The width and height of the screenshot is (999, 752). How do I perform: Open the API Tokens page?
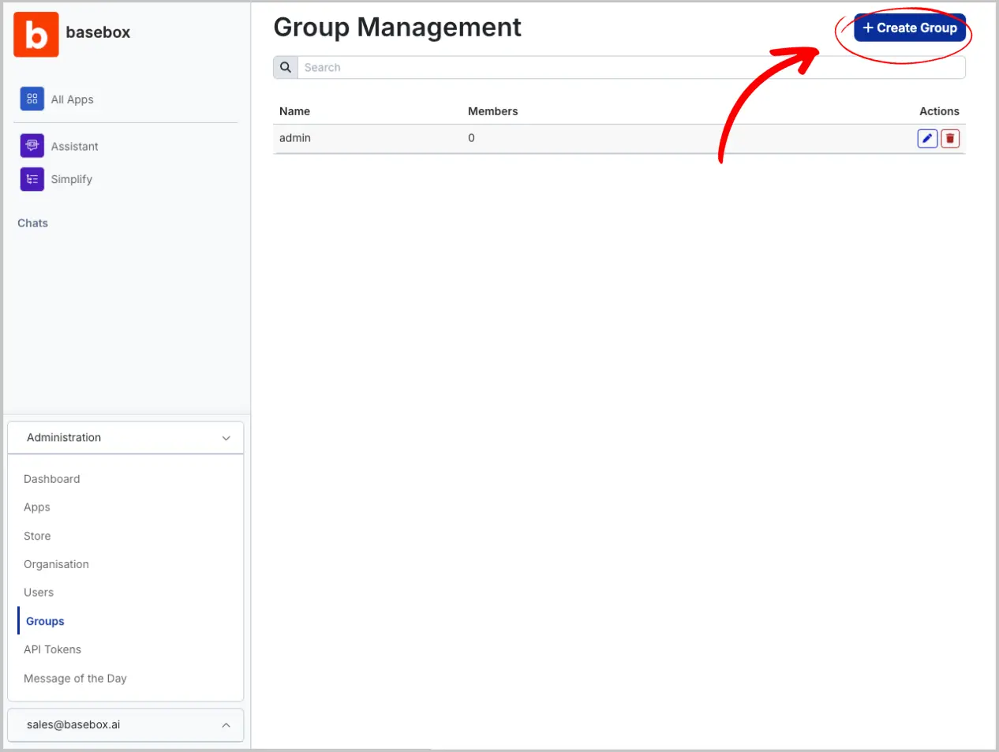point(52,649)
